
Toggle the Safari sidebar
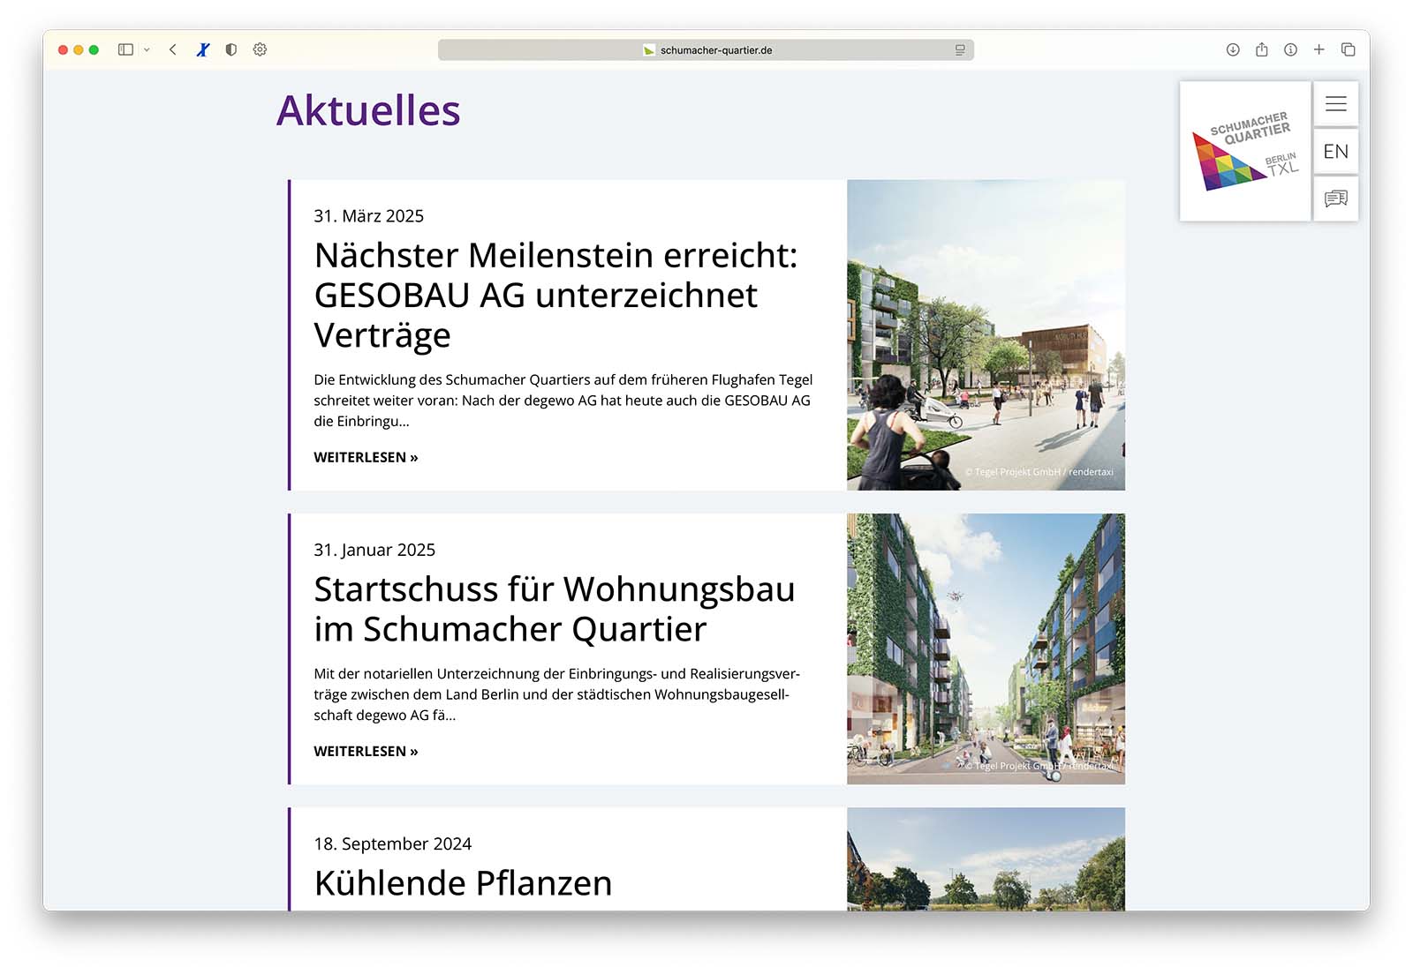(x=125, y=49)
